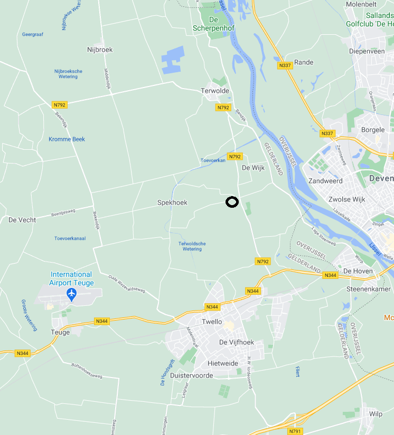The height and width of the screenshot is (435, 394).
Task: Click the Zandweerd neighborhood label
Action: coord(325,181)
